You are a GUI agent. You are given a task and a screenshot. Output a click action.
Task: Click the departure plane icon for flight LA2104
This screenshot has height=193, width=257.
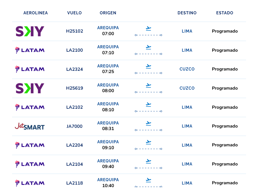(149, 161)
